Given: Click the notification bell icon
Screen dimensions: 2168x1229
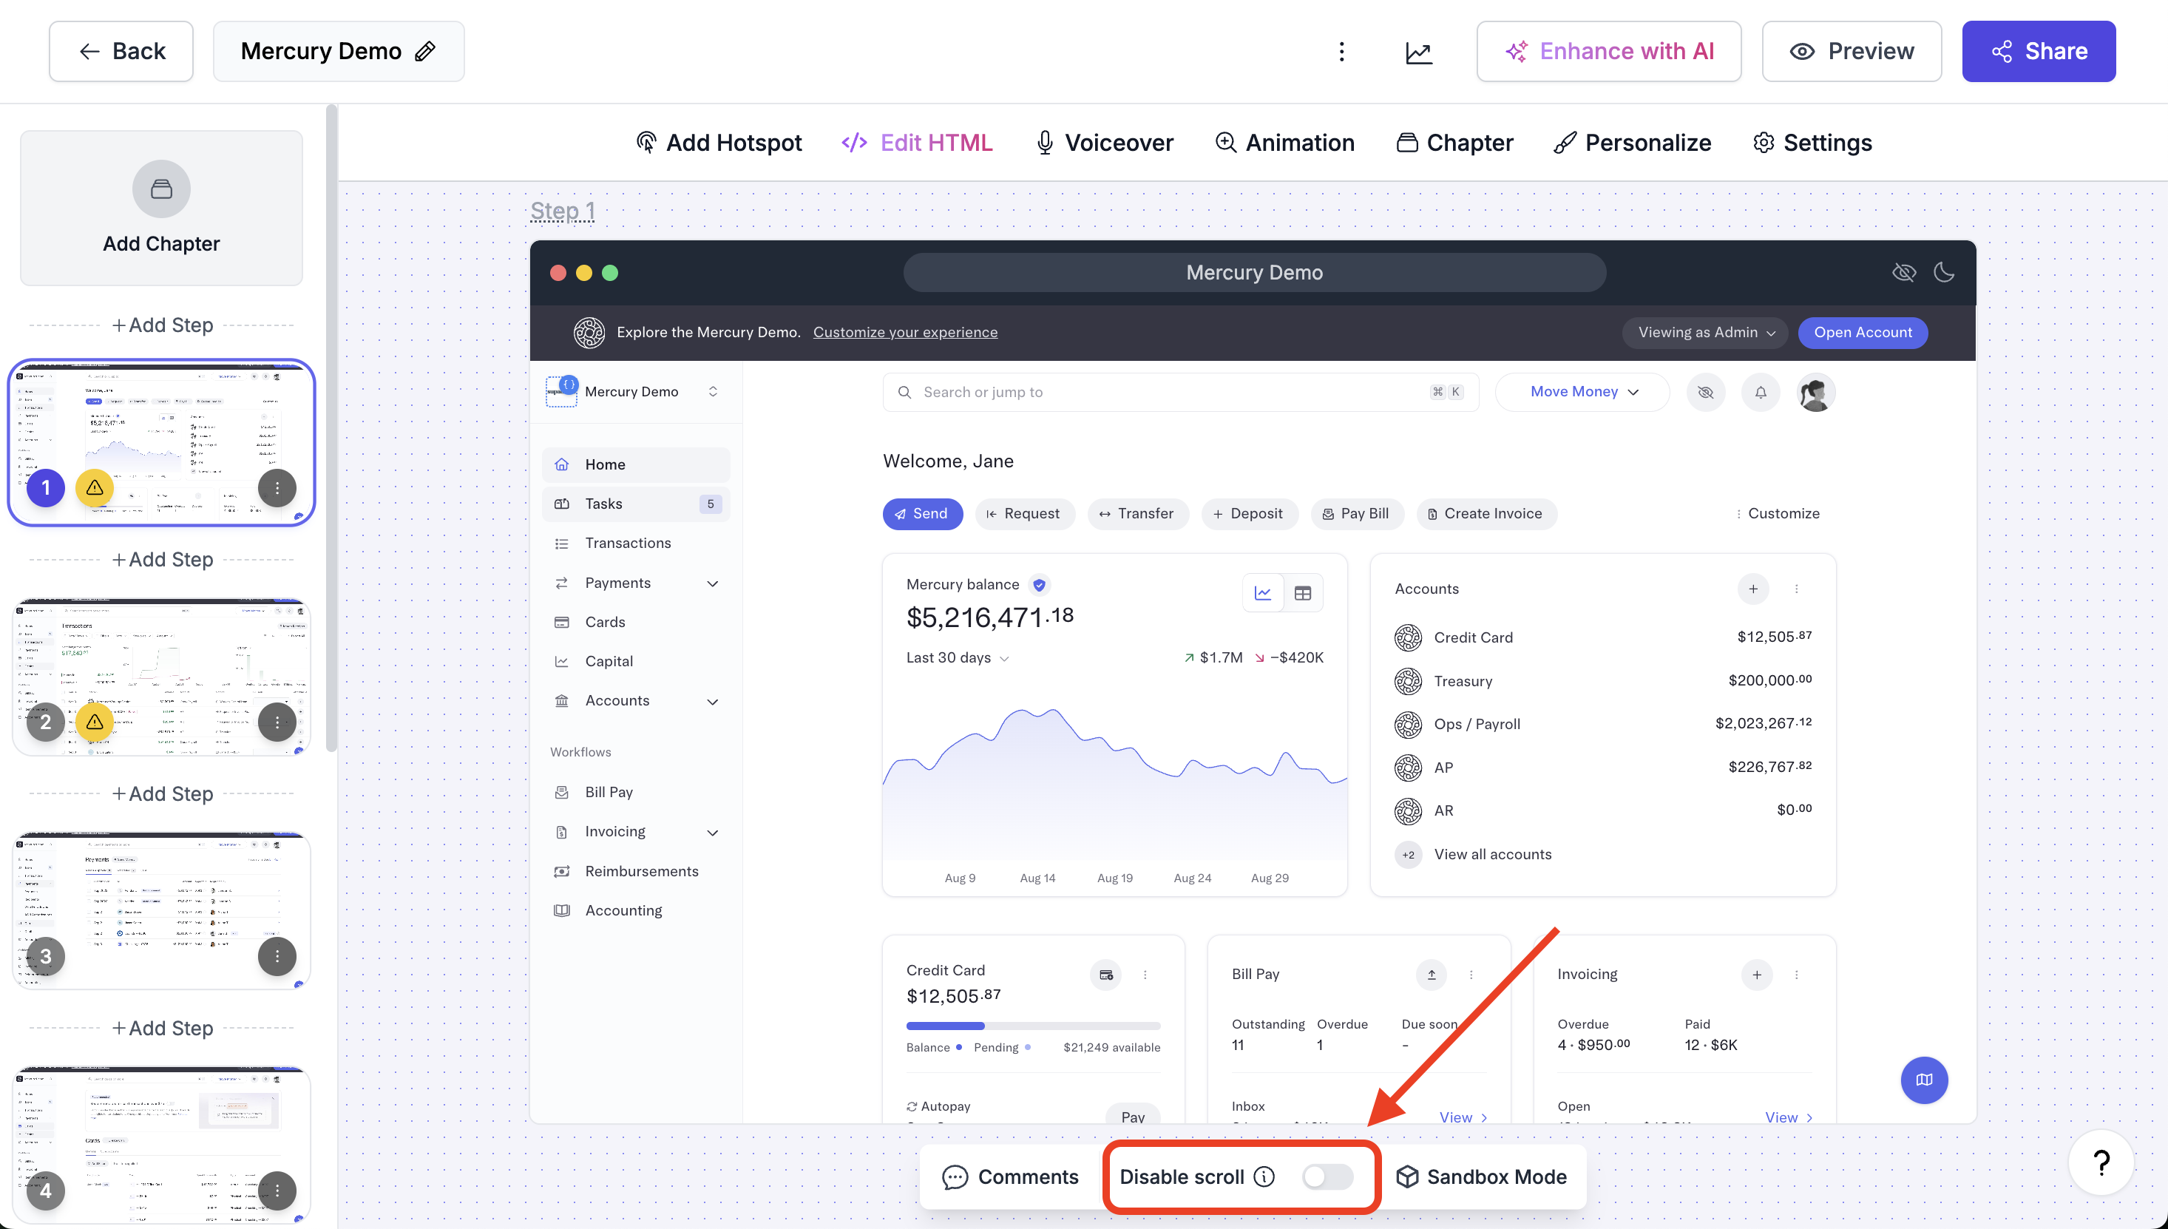Looking at the screenshot, I should pyautogui.click(x=1761, y=393).
